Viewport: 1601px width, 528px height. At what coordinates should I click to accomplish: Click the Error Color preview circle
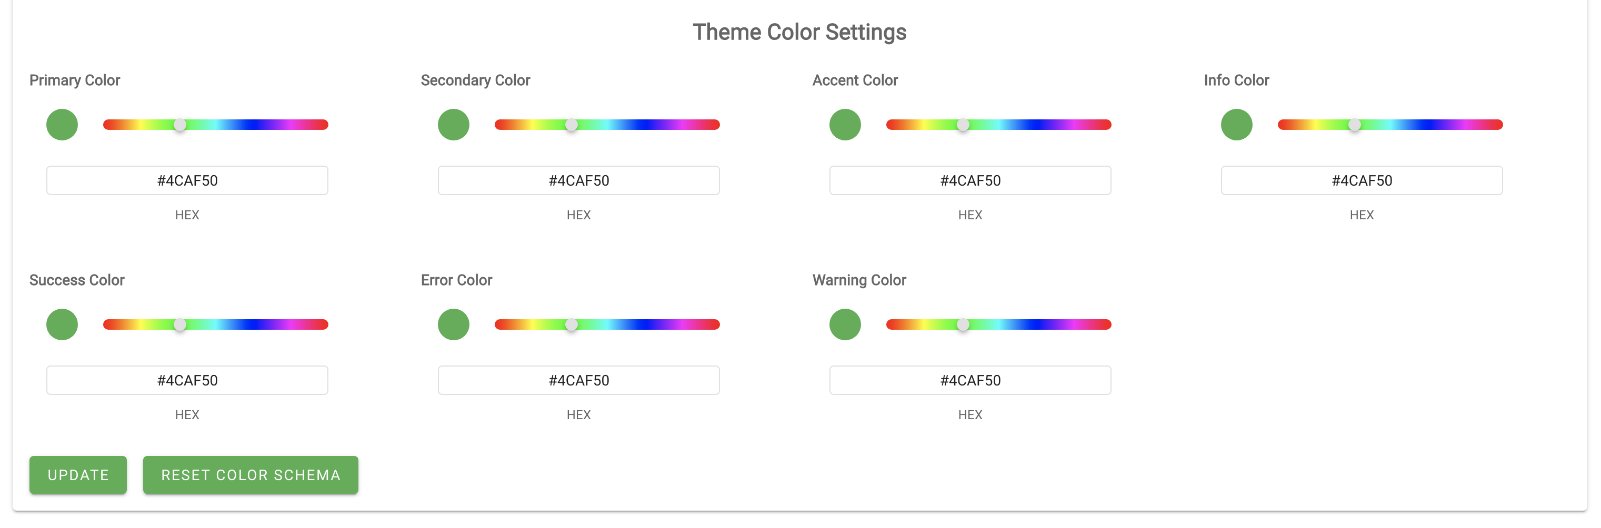point(454,325)
